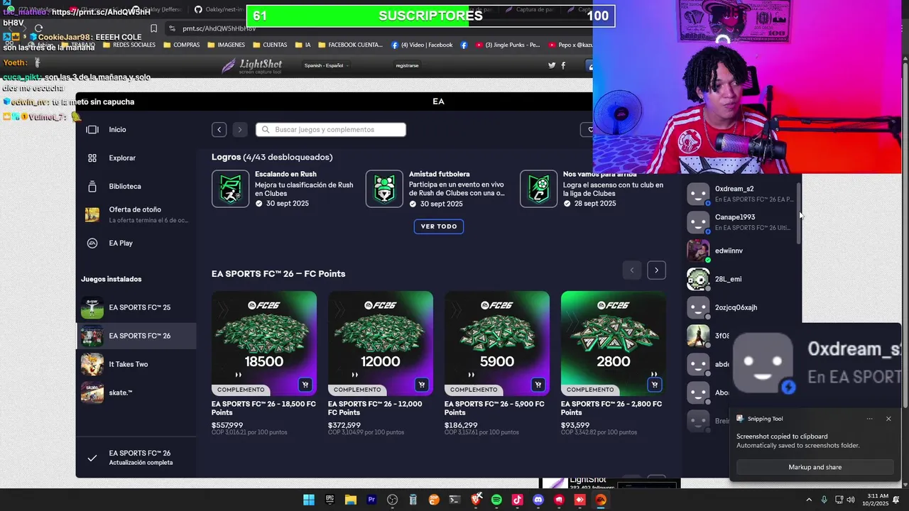This screenshot has height=511, width=909.
Task: Open the Spanish - Español language dropdown
Action: coord(326,65)
